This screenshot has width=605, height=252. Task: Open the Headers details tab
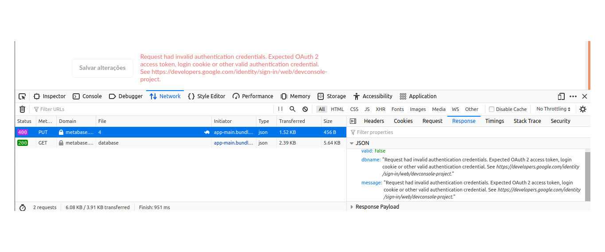coord(374,121)
